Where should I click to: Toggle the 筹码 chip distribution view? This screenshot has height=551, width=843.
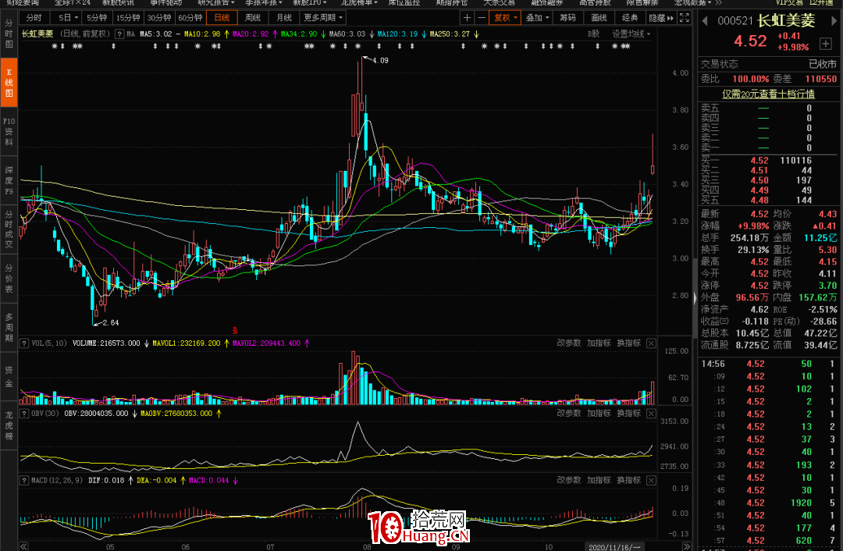tap(567, 18)
